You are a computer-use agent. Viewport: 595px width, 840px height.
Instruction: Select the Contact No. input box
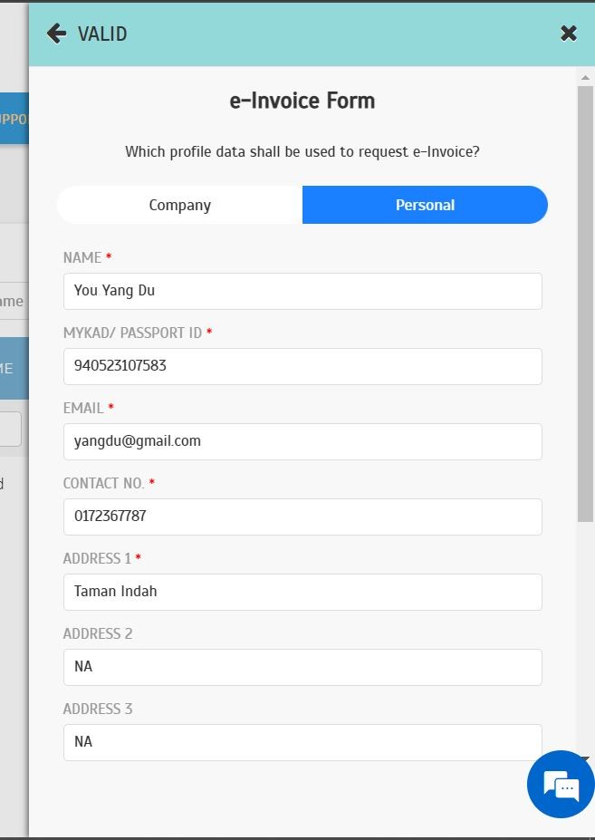pyautogui.click(x=302, y=517)
